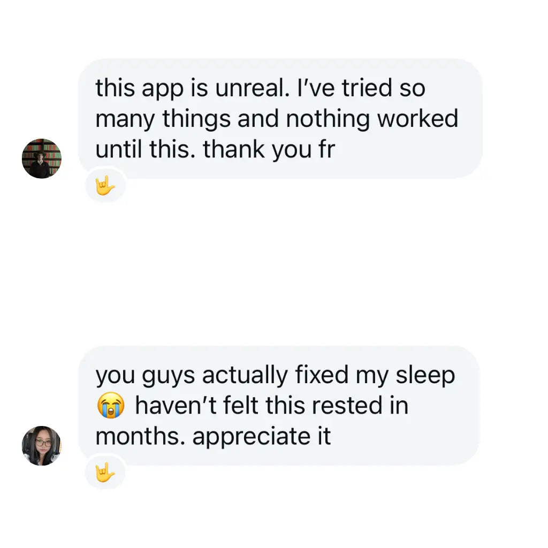Viewport: 548px width, 548px height.
Task: Click the text "you guys" in the second message
Action: [x=145, y=376]
